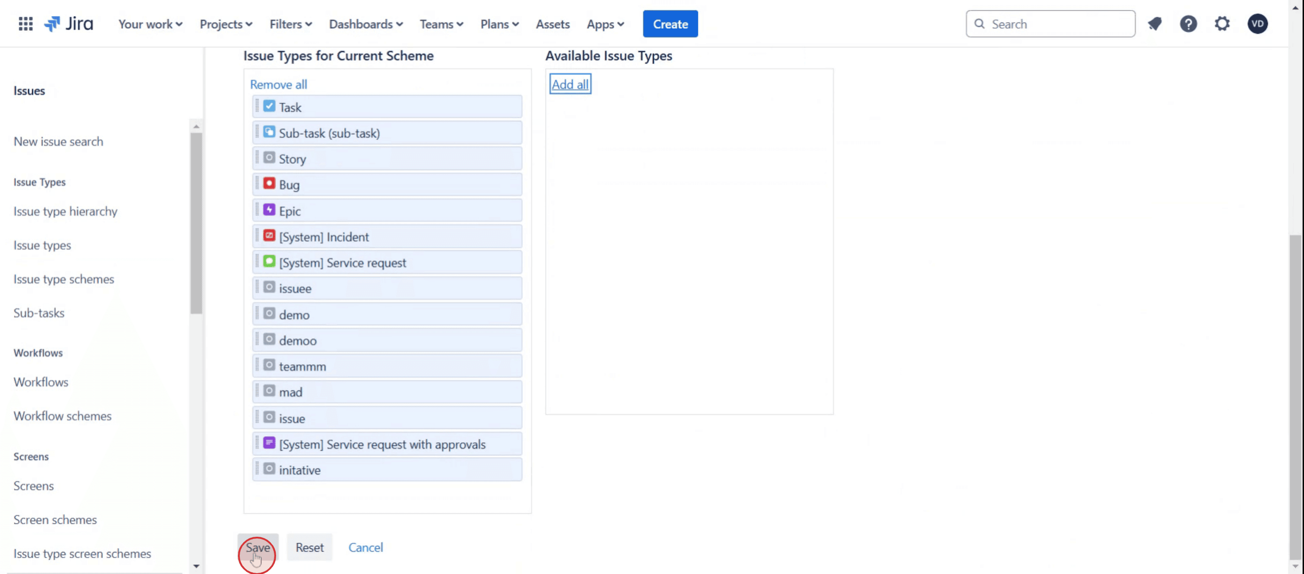Open the settings gear icon

1222,24
